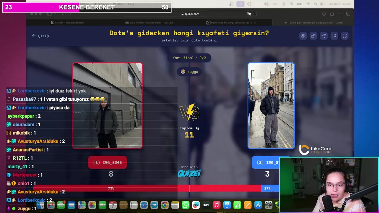This screenshot has width=379, height=213.
Task: Switch to Posts liked by zuygu tab
Action: pos(231,22)
